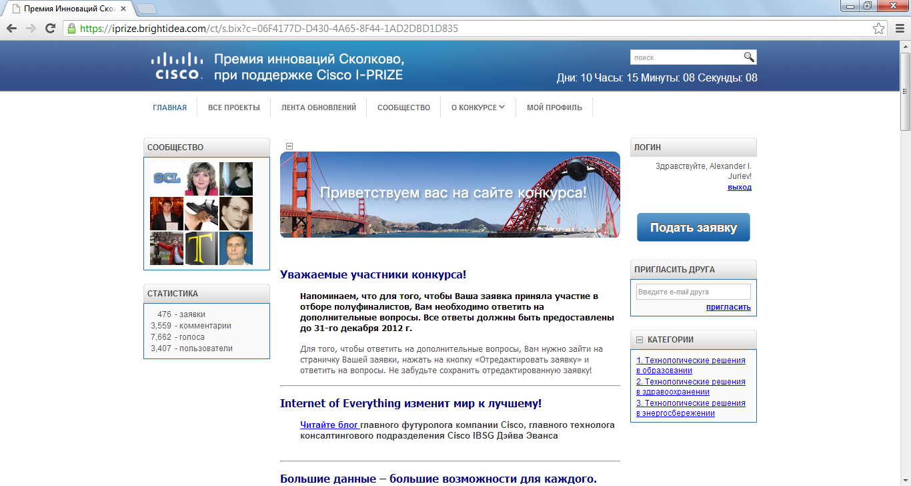911x486 pixels.
Task: Open Технологические решения в здравоохранении category
Action: click(691, 387)
